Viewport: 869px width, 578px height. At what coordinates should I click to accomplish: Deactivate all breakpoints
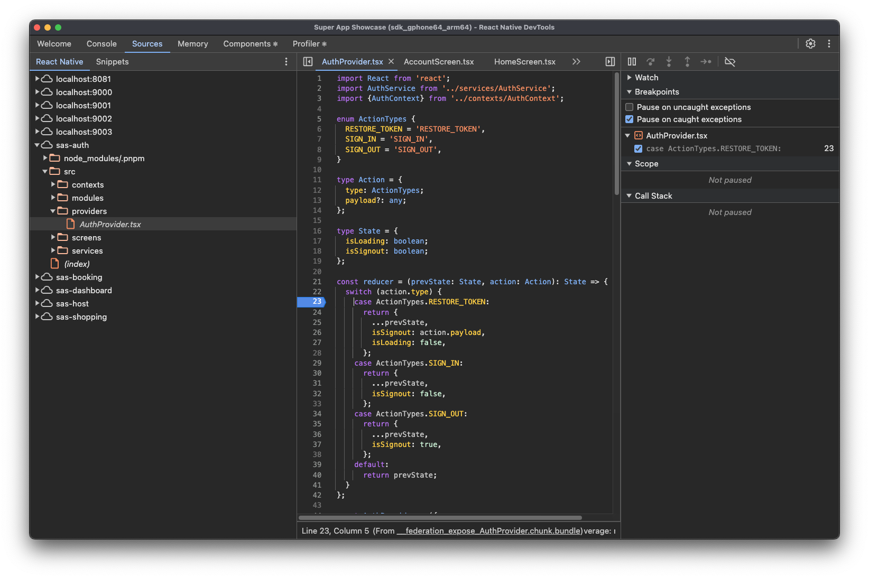pos(730,62)
